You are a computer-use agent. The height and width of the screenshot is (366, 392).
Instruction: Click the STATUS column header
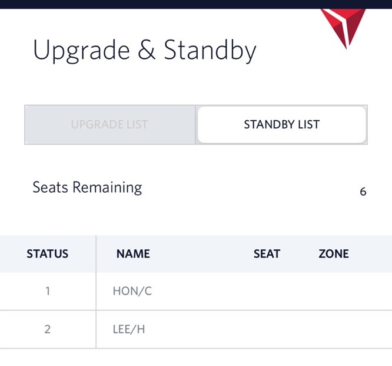[48, 253]
